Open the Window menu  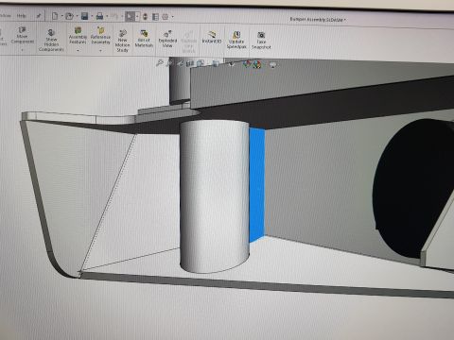pyautogui.click(x=5, y=15)
